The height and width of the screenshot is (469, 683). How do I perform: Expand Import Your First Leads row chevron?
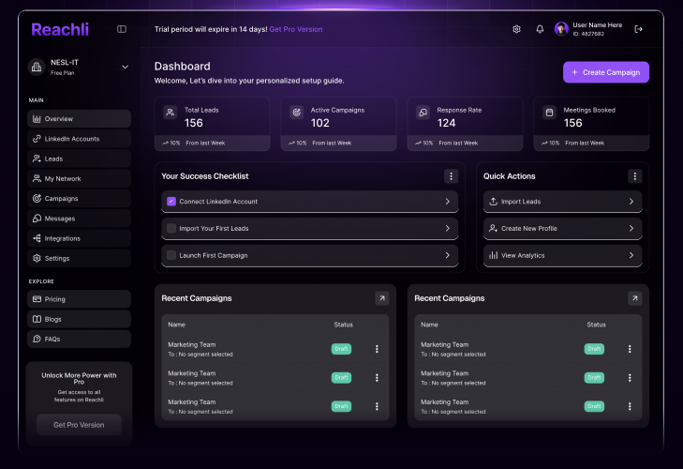(x=447, y=229)
